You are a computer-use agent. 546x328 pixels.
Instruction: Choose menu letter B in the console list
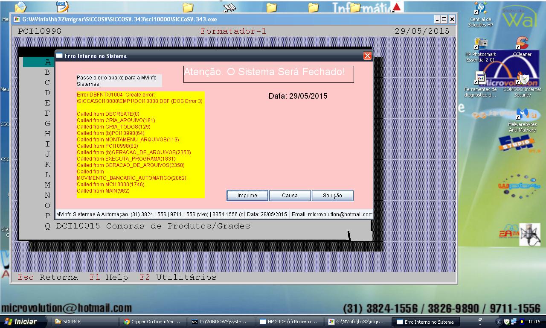coord(48,72)
